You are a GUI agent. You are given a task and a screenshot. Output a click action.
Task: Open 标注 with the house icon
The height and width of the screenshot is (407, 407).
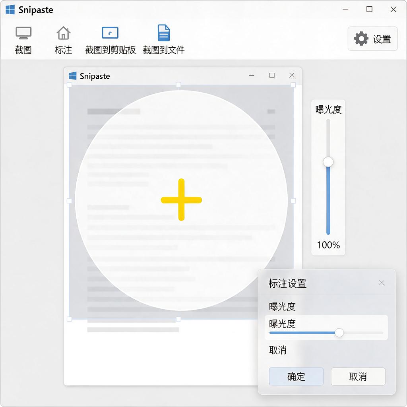(x=63, y=33)
